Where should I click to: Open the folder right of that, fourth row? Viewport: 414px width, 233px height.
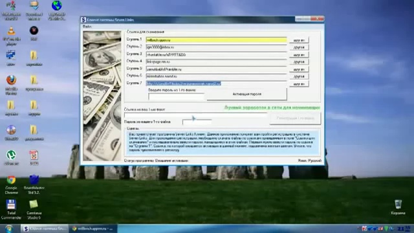coord(34,108)
